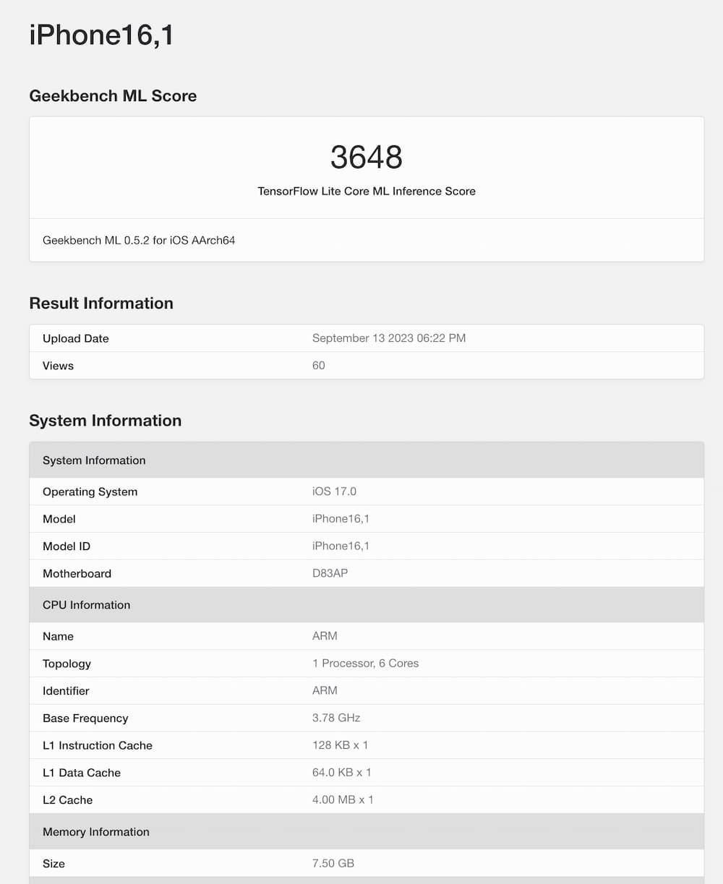This screenshot has height=884, width=723.
Task: Click the L1 Instruction Cache label
Action: click(98, 746)
